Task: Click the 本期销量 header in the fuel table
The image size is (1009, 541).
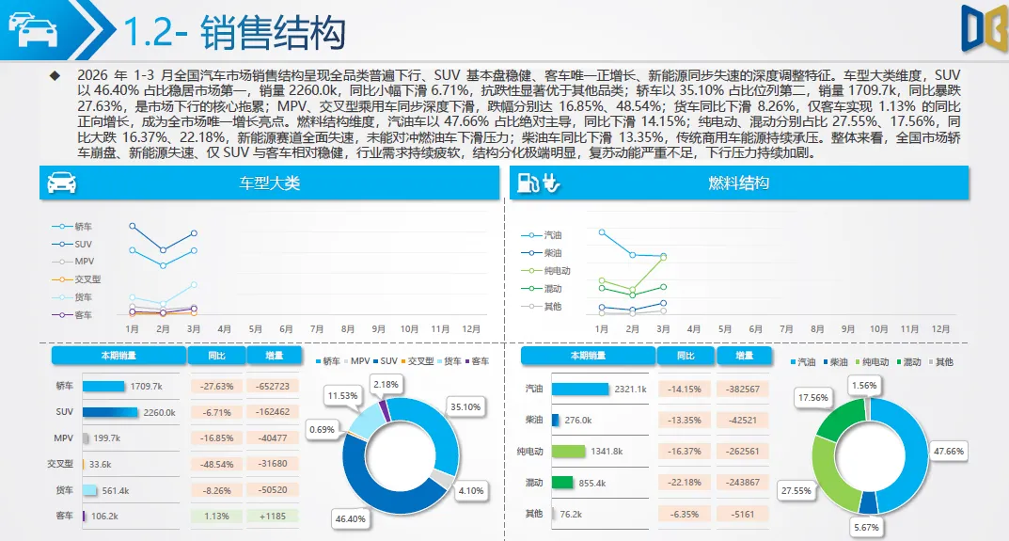Action: 588,356
